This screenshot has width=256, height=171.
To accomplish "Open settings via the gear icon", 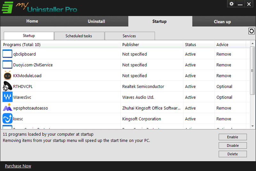I will 231,4.
